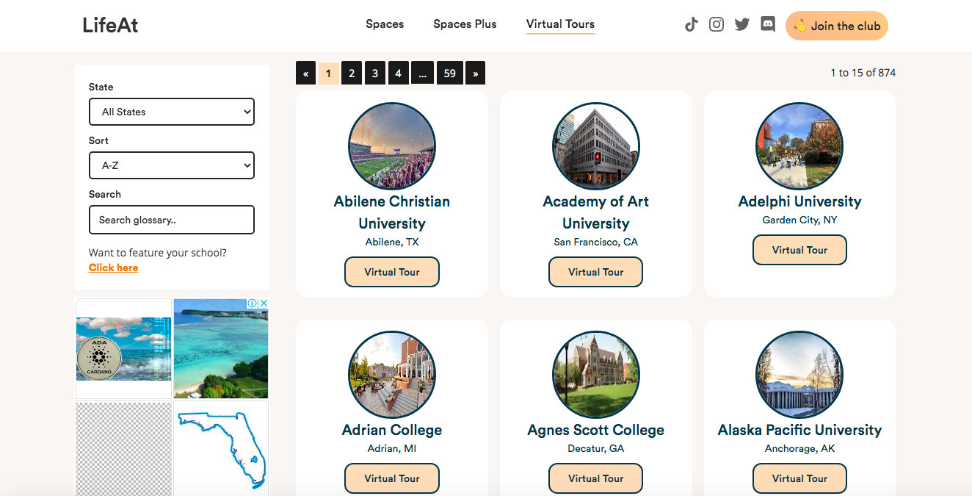Open the Spaces menu item
This screenshot has width=972, height=496.
[385, 24]
